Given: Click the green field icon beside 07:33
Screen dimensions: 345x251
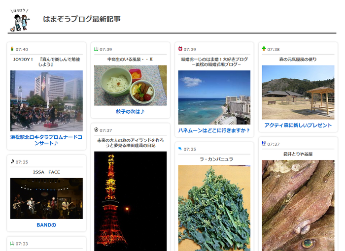Looking at the screenshot, I should pyautogui.click(x=12, y=243).
